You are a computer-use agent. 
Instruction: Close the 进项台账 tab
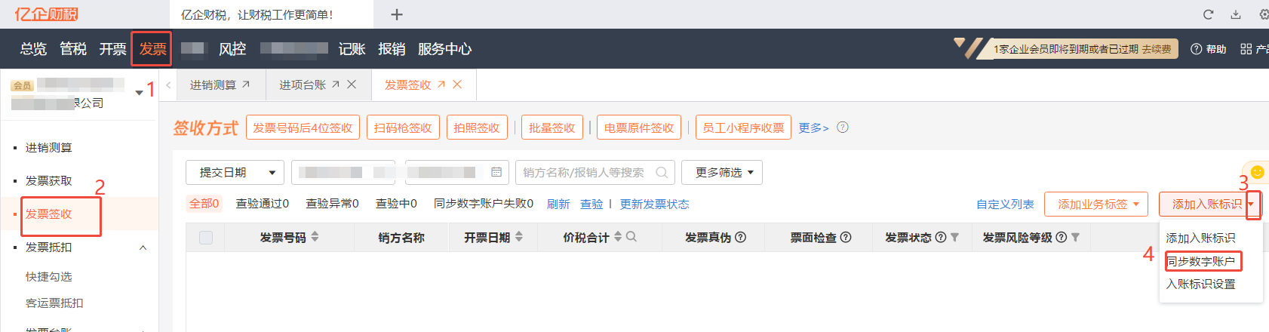tap(352, 85)
